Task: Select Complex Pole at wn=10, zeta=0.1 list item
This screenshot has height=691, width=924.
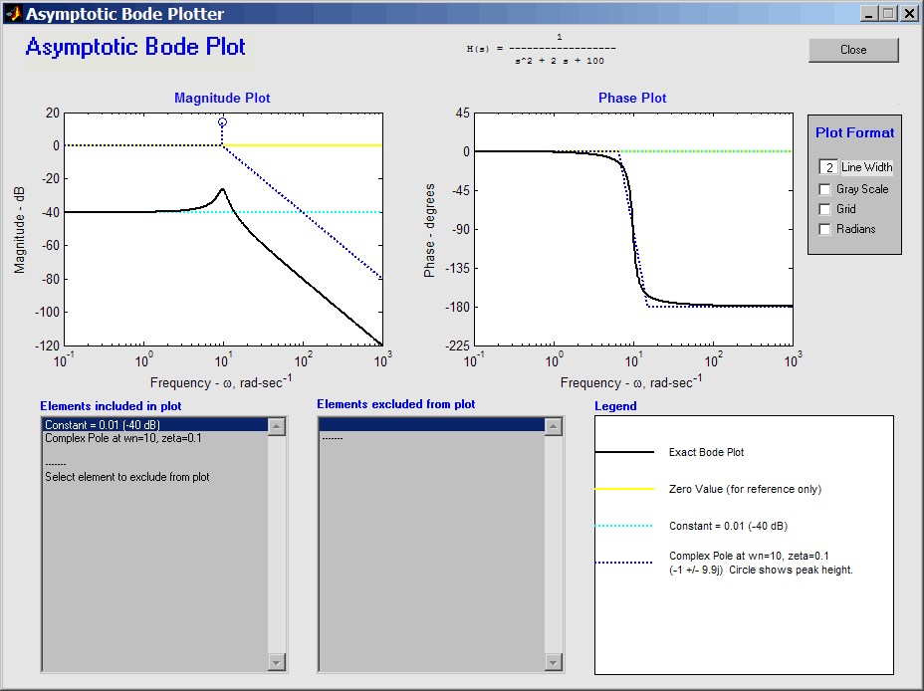Action: 155,438
